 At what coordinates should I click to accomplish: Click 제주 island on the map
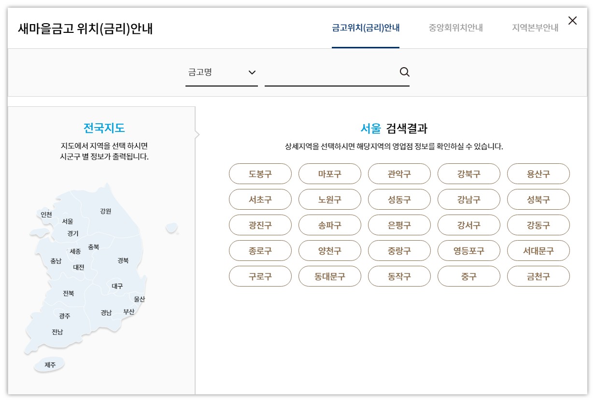point(50,365)
